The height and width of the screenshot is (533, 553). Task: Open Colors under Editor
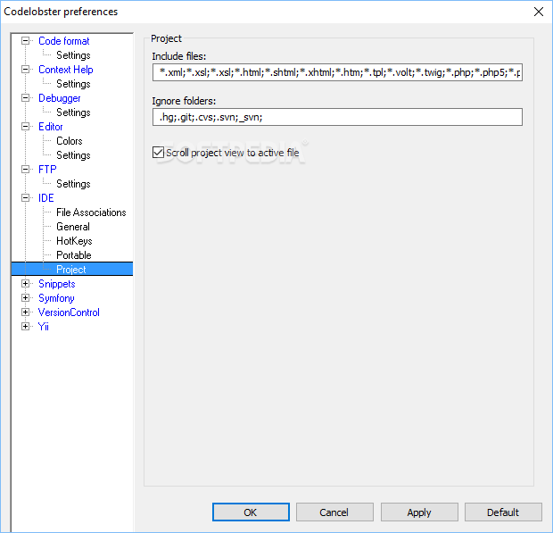pos(70,141)
